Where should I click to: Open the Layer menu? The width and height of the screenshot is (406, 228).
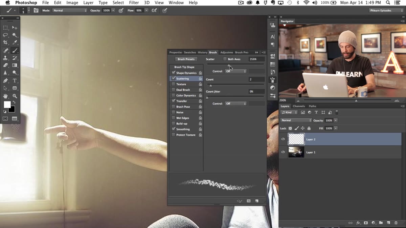[88, 3]
